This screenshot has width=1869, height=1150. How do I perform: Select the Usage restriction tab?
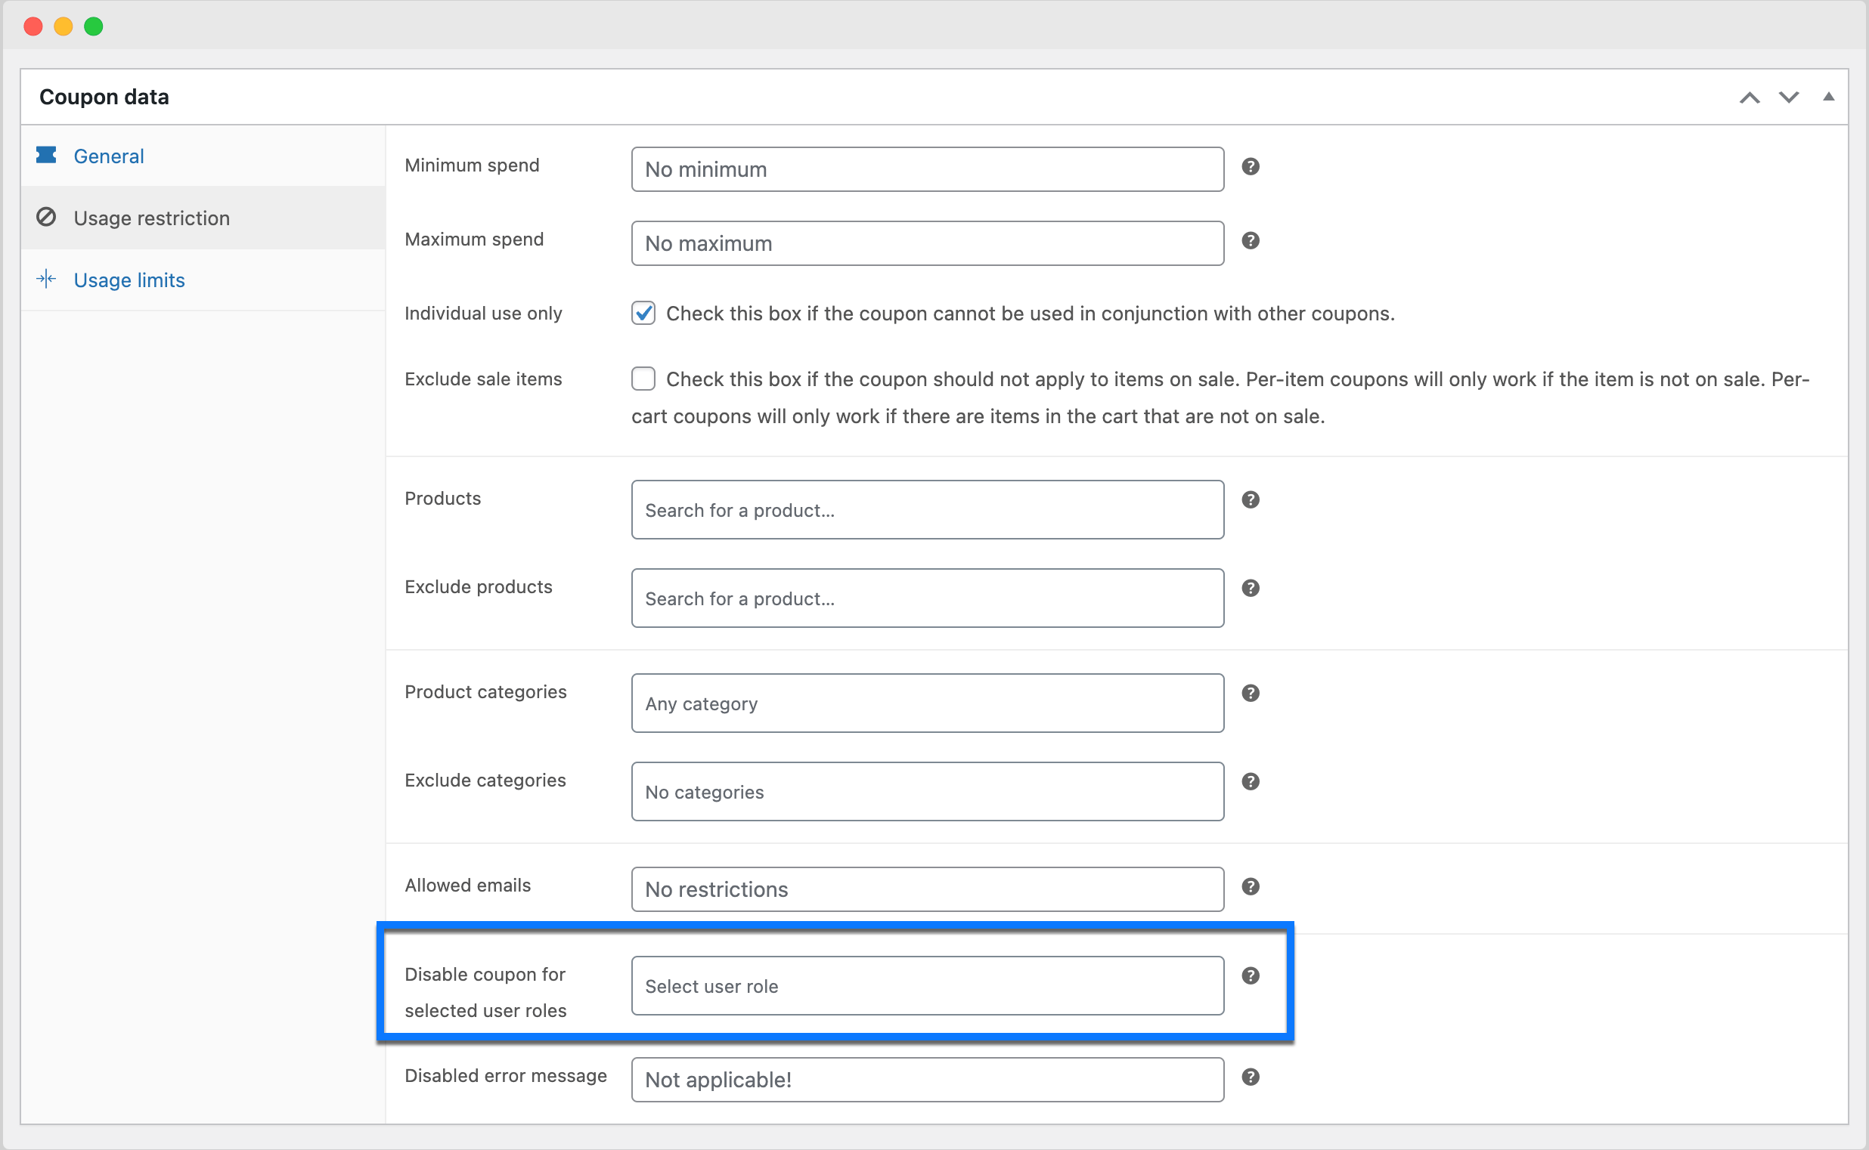[x=151, y=218]
